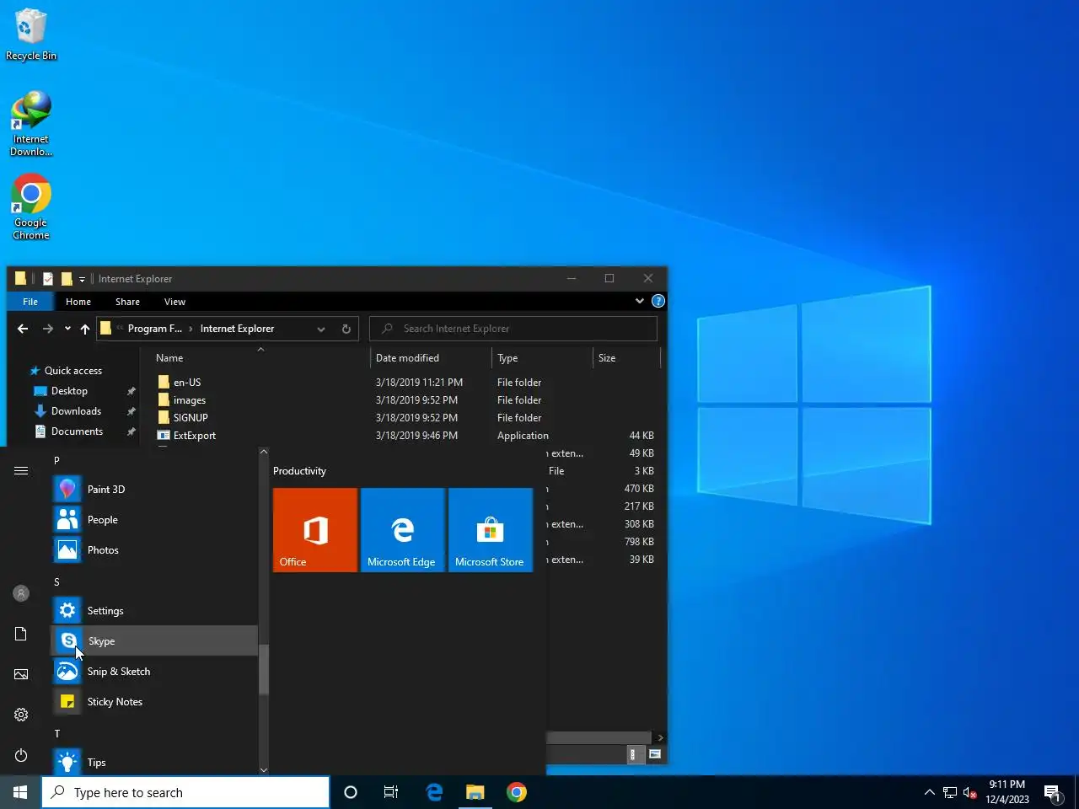Go up one folder level in Explorer
1079x809 pixels.
pos(85,329)
